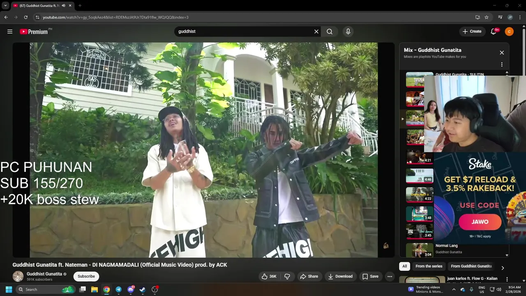Share this video

point(309,276)
